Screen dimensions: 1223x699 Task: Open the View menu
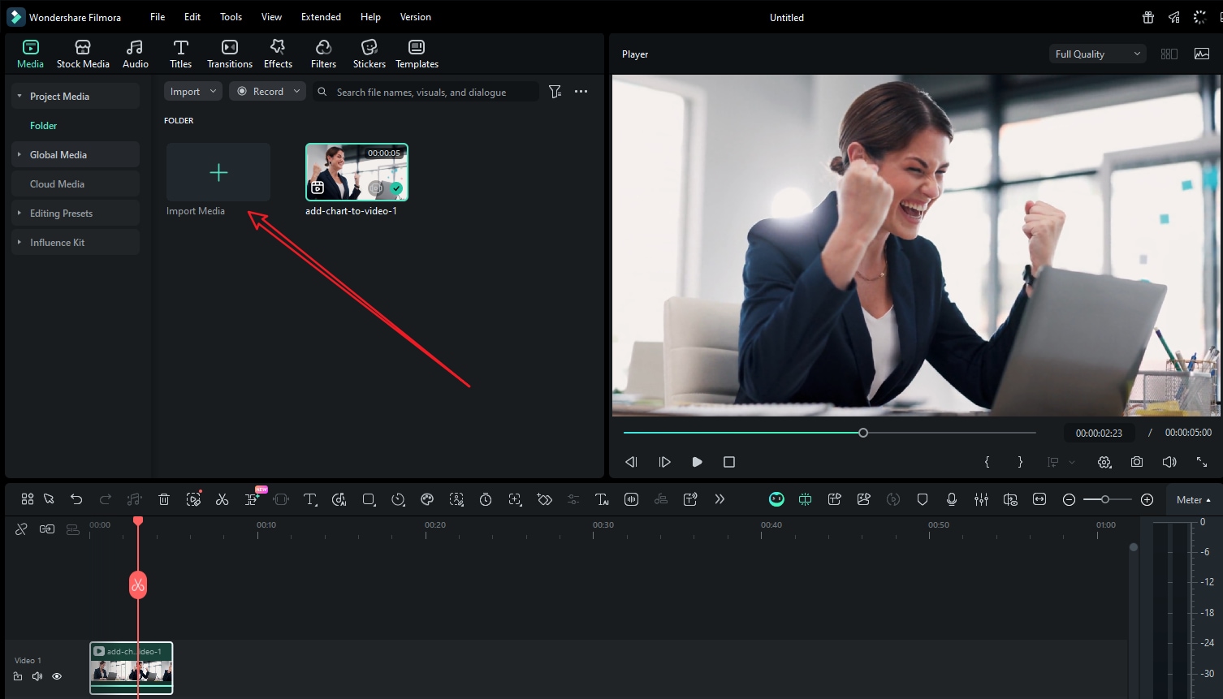click(271, 17)
